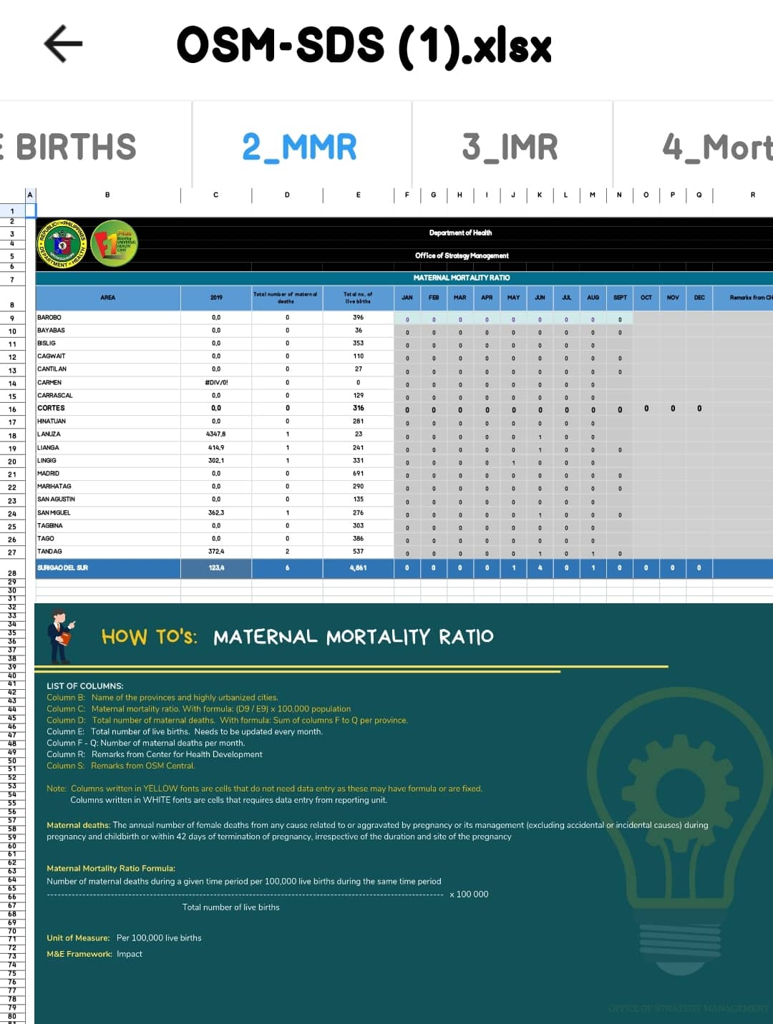Click the green F1 Plus logo
The image size is (773, 1024).
[x=113, y=243]
